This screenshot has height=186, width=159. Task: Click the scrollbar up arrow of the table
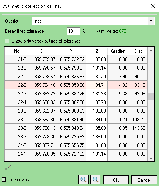pos(151,51)
